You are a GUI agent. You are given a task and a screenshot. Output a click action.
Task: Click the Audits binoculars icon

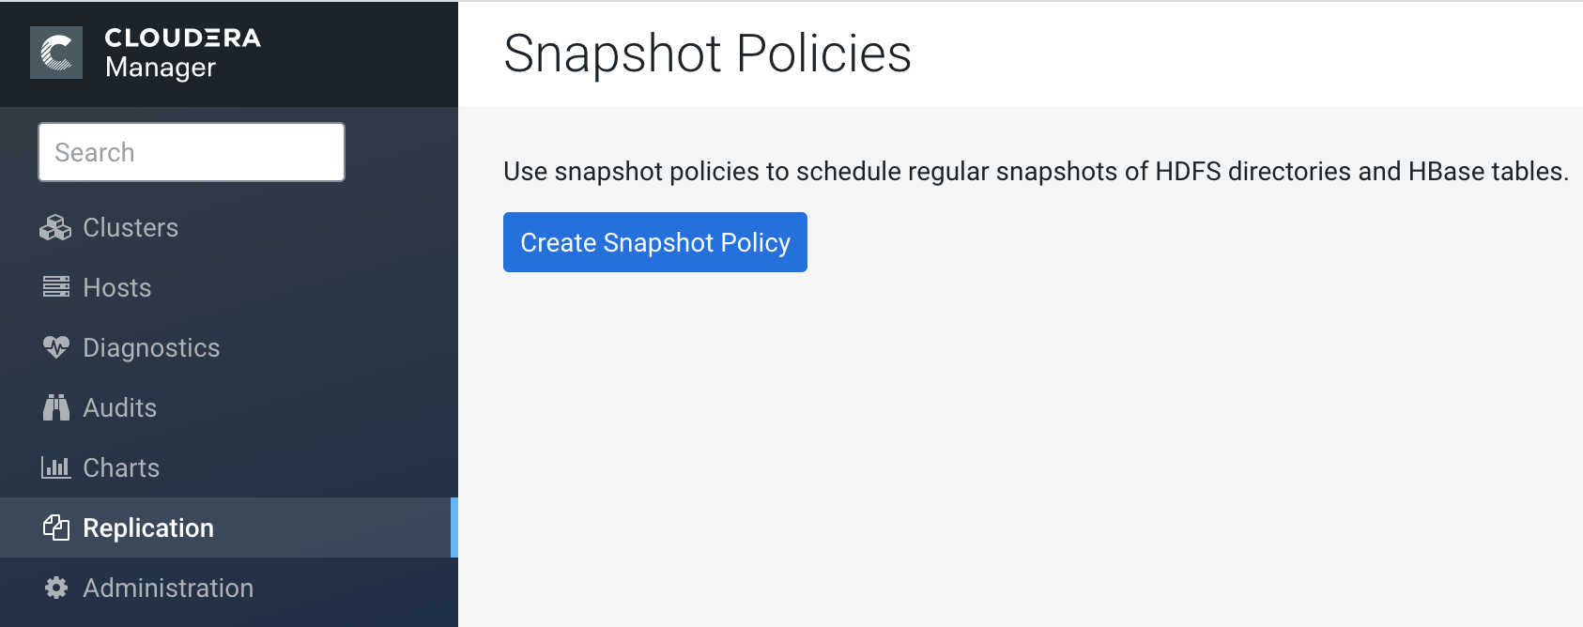pyautogui.click(x=55, y=407)
